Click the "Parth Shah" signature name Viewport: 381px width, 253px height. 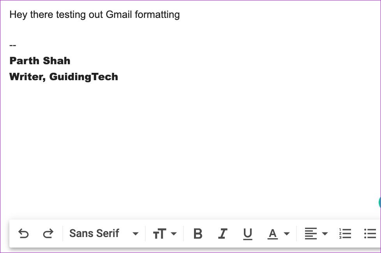[40, 61]
